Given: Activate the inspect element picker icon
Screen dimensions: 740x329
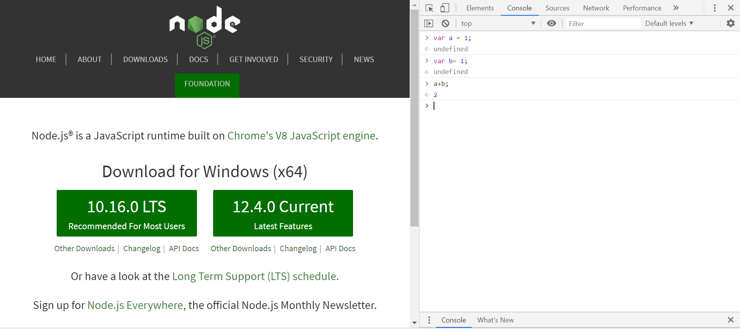Looking at the screenshot, I should point(429,8).
